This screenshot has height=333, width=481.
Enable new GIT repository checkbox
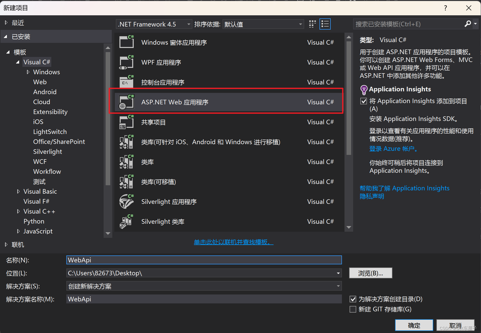point(353,309)
